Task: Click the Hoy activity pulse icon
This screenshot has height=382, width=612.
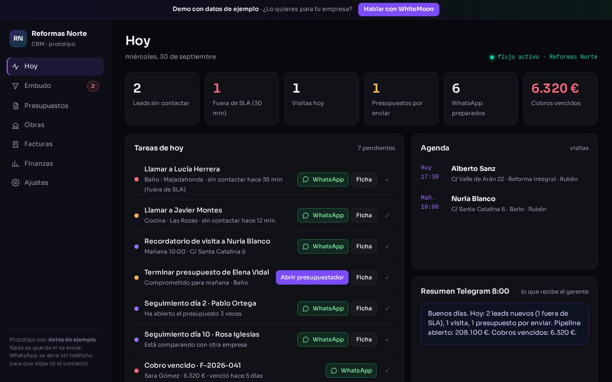Action: click(16, 67)
